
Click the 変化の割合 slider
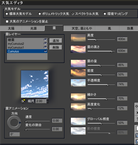[x=37, y=129]
